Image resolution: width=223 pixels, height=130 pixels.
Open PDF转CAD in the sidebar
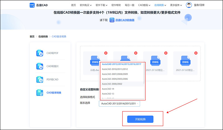click(x=52, y=80)
